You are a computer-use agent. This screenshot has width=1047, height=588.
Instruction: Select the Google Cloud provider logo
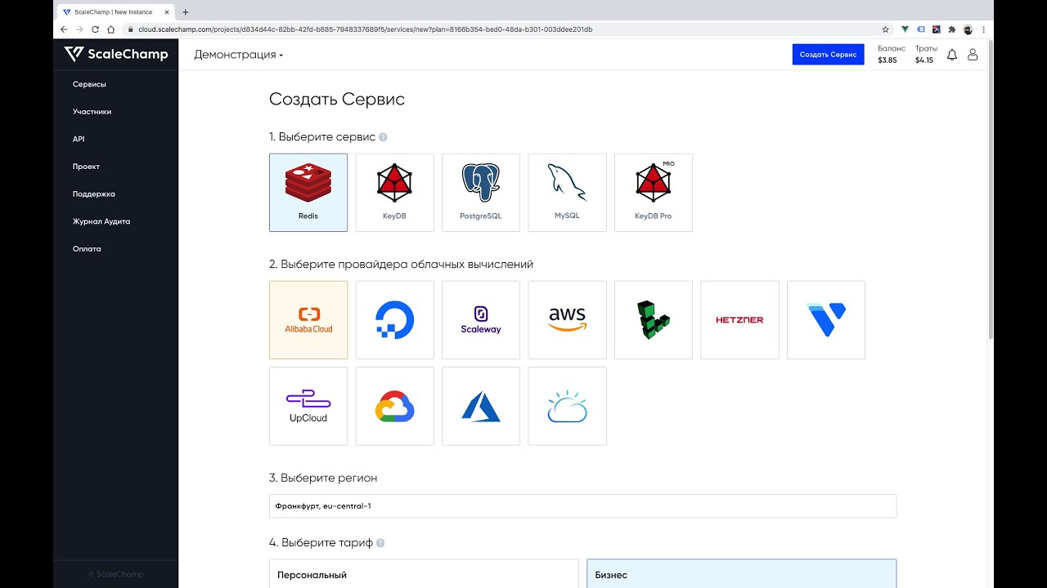[394, 406]
